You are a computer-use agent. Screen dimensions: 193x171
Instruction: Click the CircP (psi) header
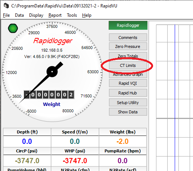27,151
